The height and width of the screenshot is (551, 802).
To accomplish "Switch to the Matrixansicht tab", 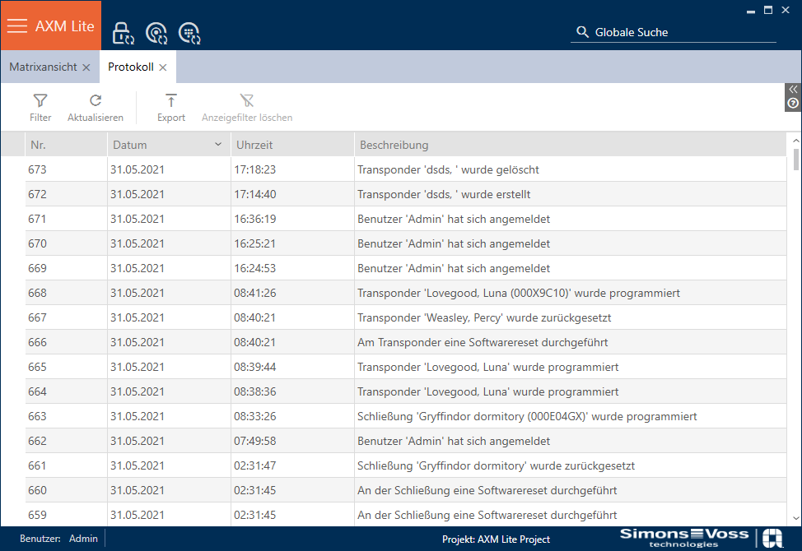I will point(43,67).
